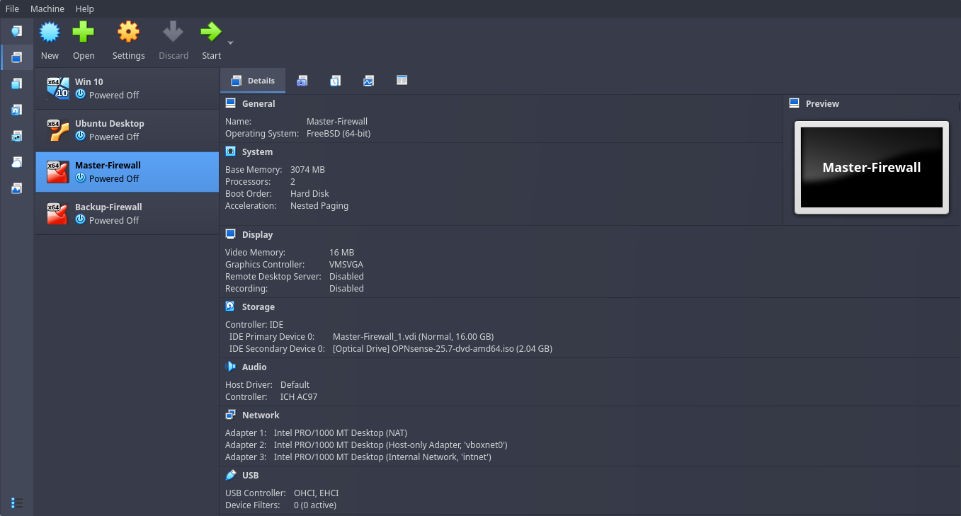The image size is (961, 516).
Task: Select the Ubuntu Desktop virtual machine
Action: pos(127,130)
